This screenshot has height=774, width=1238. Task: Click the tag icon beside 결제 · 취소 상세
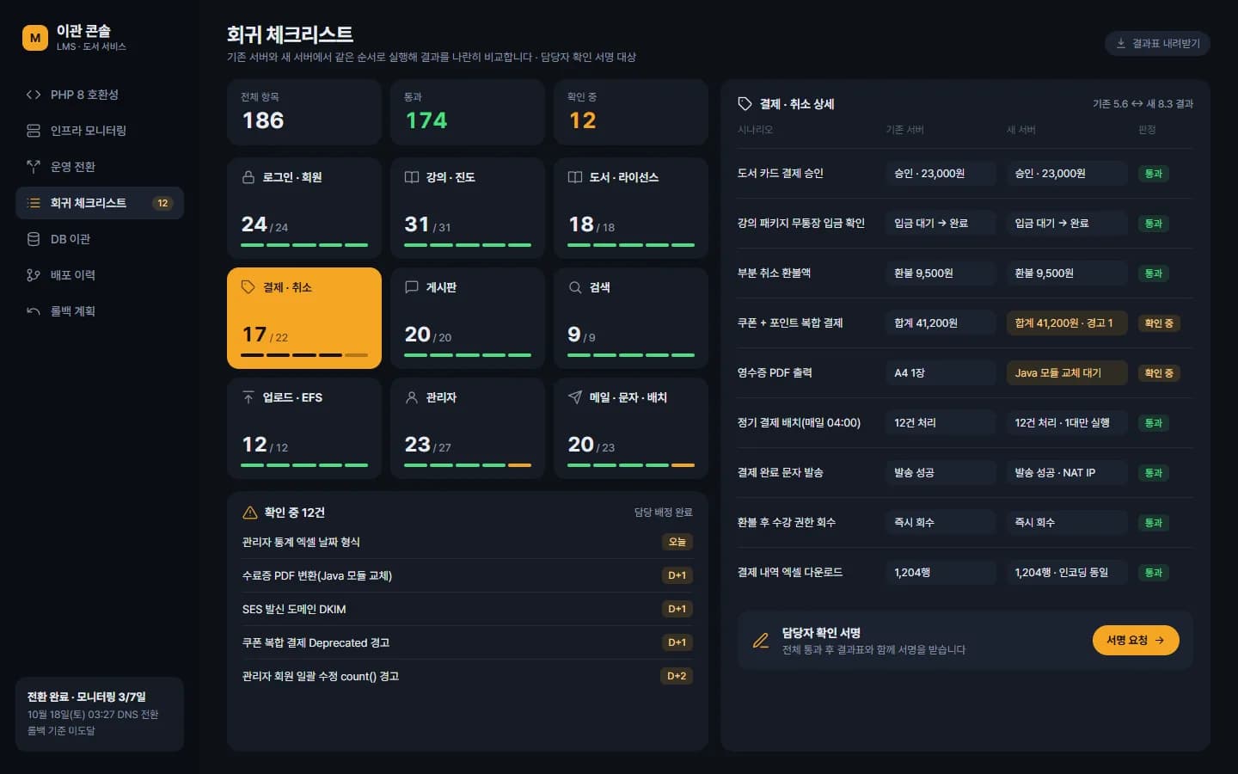coord(745,104)
